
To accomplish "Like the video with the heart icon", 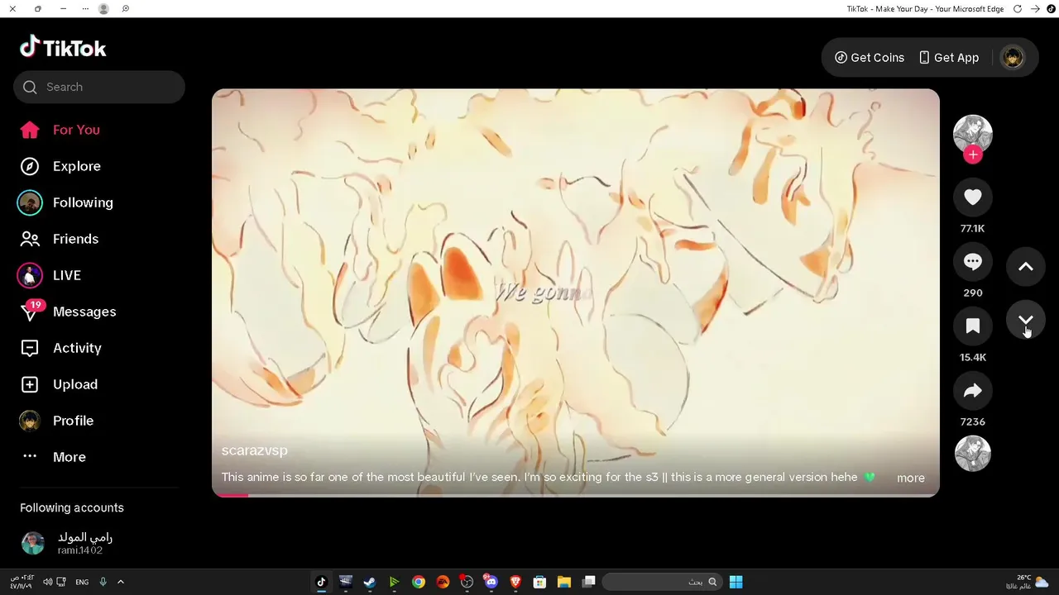I will click(973, 197).
